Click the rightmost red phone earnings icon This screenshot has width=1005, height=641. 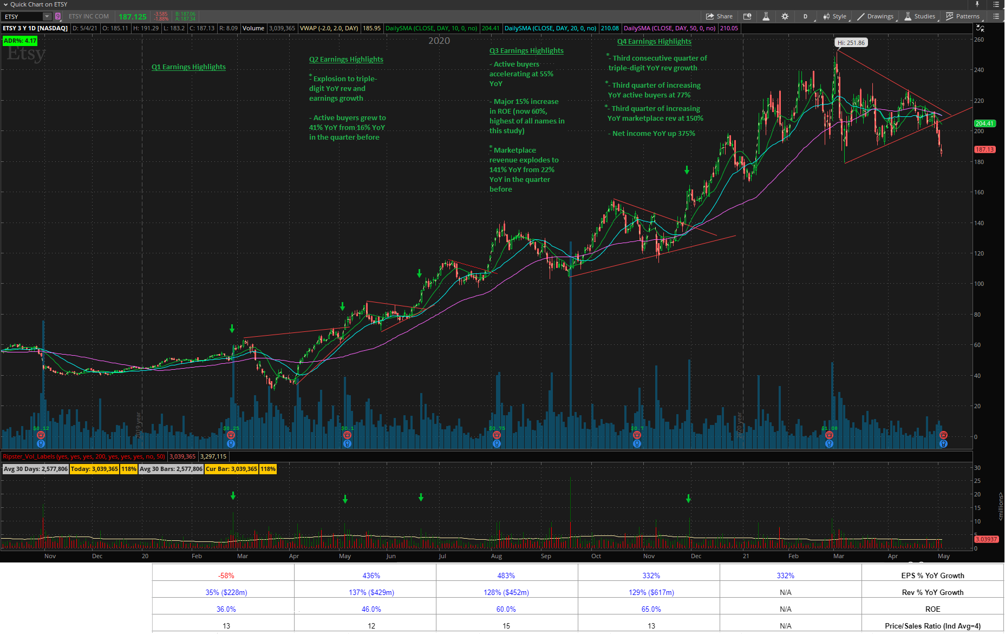[943, 435]
